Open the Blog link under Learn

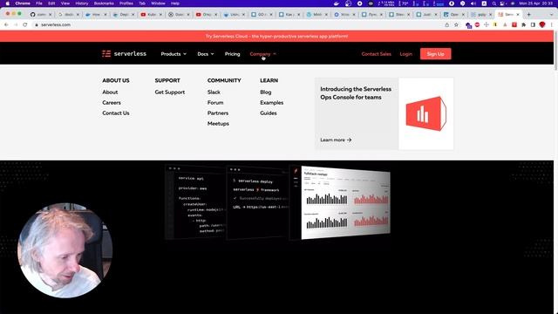pyautogui.click(x=265, y=92)
